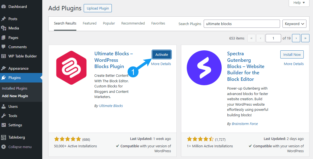Click the Users person icon
The height and width of the screenshot is (159, 313).
coord(4,106)
